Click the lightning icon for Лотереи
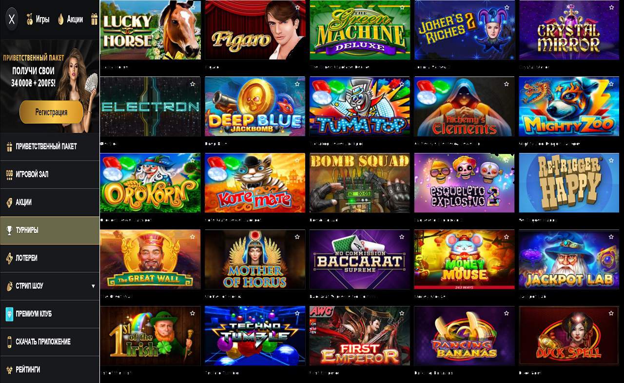The width and height of the screenshot is (624, 383). (x=9, y=258)
